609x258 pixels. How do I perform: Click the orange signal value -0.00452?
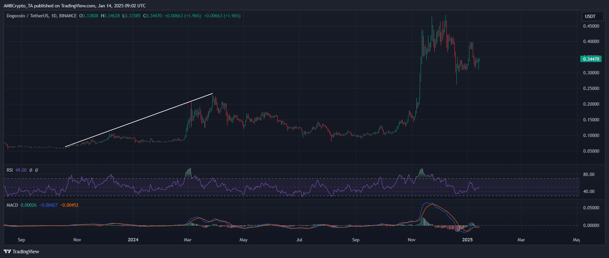[69, 205]
